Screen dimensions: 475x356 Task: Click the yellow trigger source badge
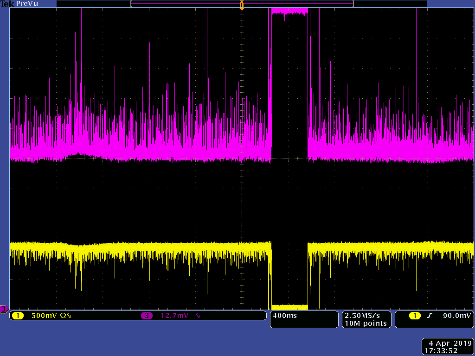tap(414, 316)
